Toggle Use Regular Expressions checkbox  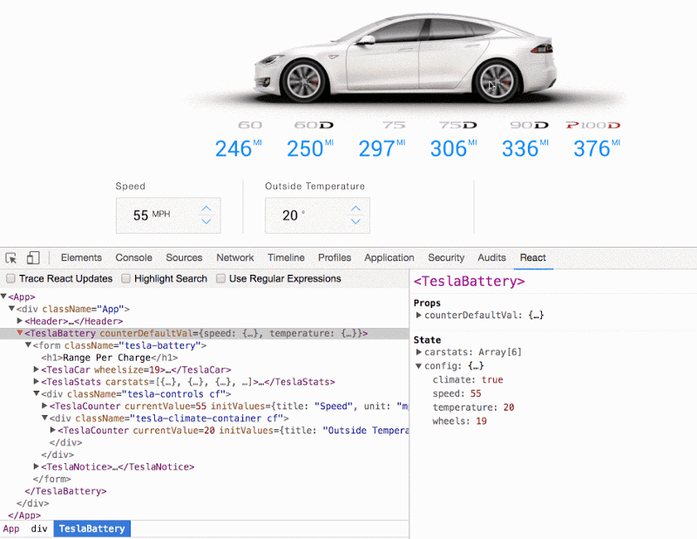pos(220,279)
